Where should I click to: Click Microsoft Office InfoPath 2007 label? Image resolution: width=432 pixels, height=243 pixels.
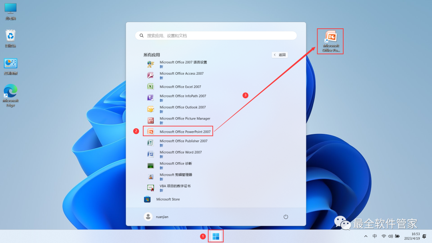183,96
